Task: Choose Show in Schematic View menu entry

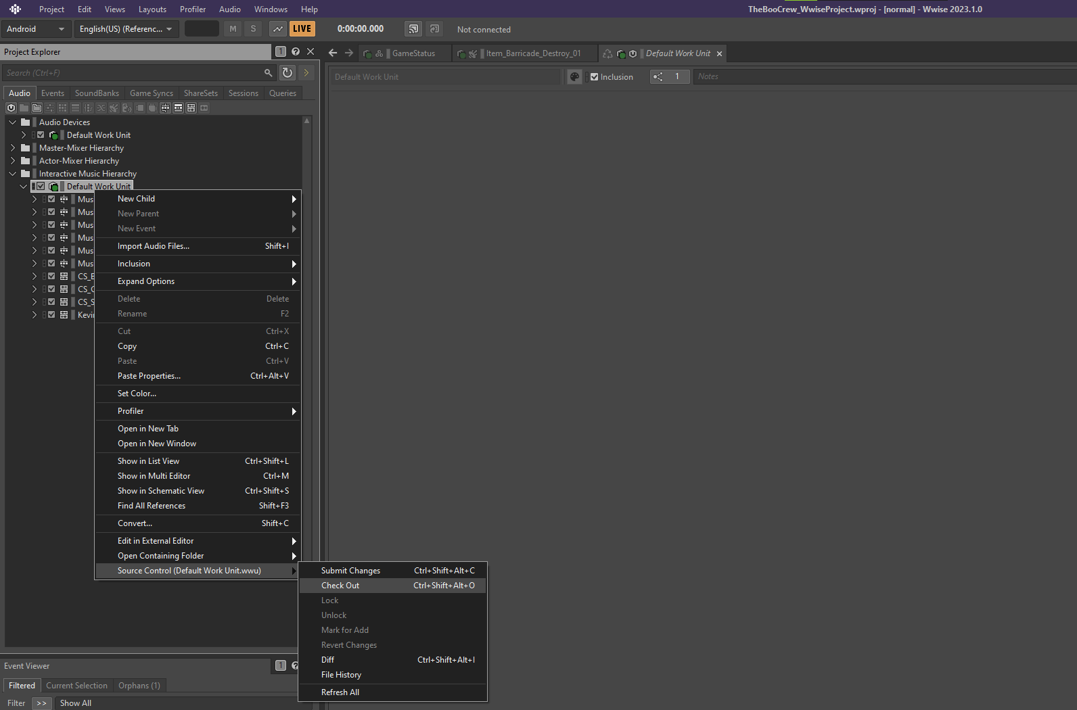Action: click(x=198, y=491)
